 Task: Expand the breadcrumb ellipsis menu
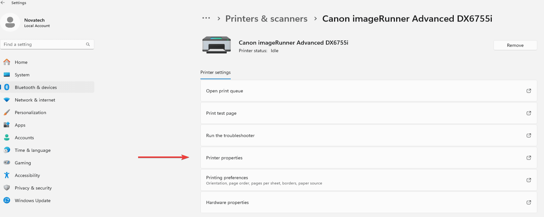point(206,18)
